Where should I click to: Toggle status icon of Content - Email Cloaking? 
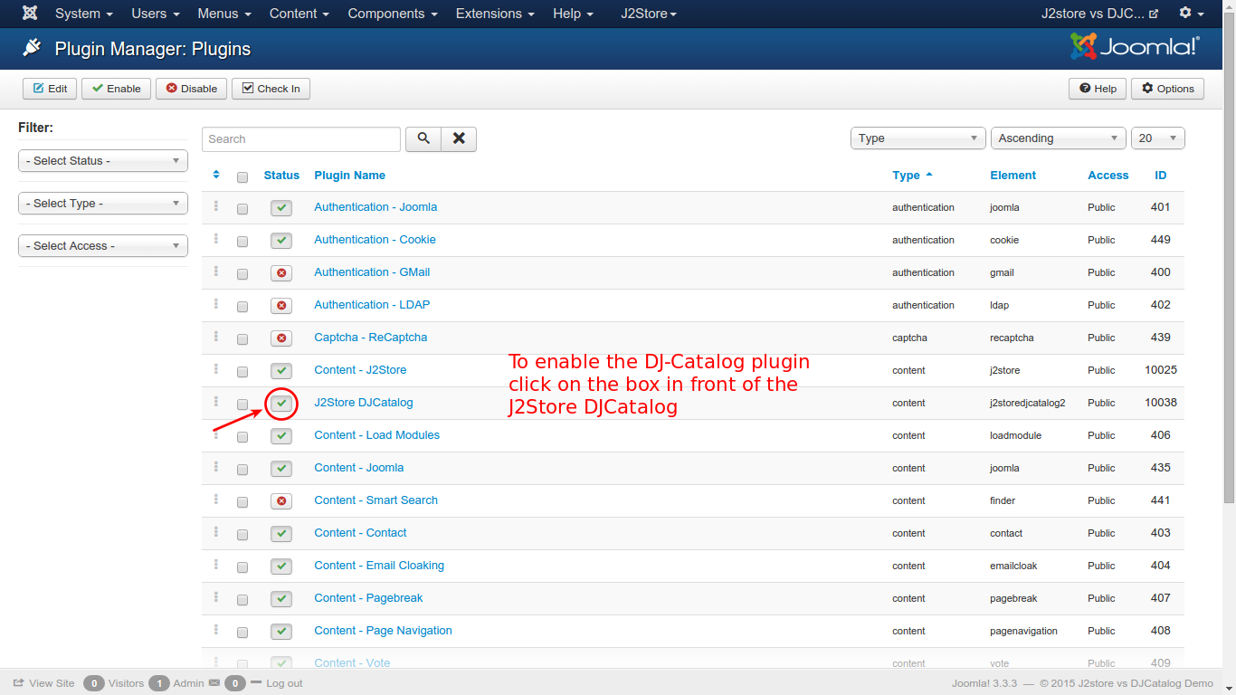[x=281, y=566]
